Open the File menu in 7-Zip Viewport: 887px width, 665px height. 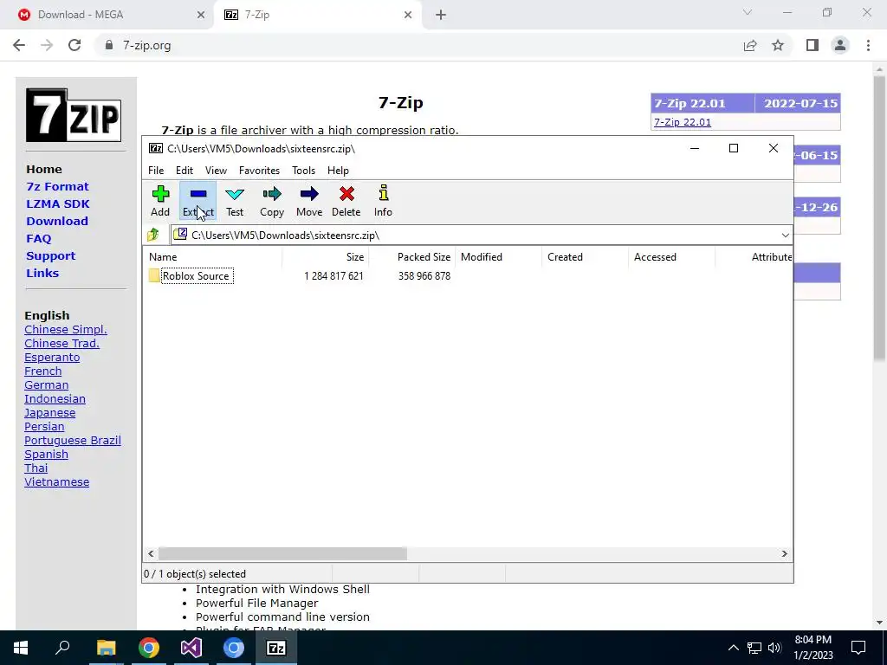(156, 171)
